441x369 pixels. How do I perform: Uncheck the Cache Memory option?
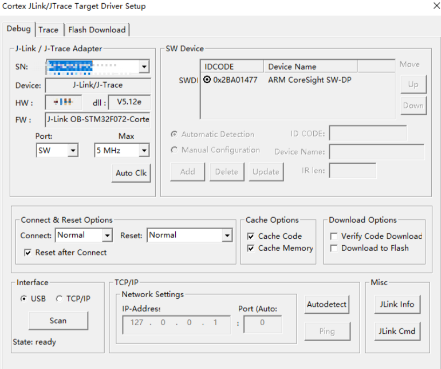tap(251, 248)
